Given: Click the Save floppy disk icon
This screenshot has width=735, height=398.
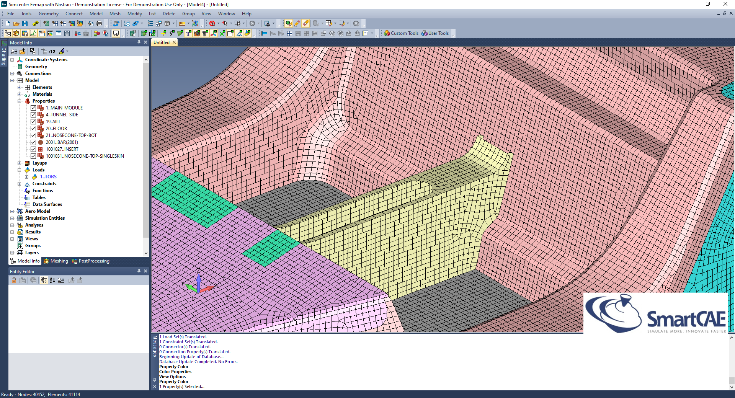Looking at the screenshot, I should click(25, 23).
